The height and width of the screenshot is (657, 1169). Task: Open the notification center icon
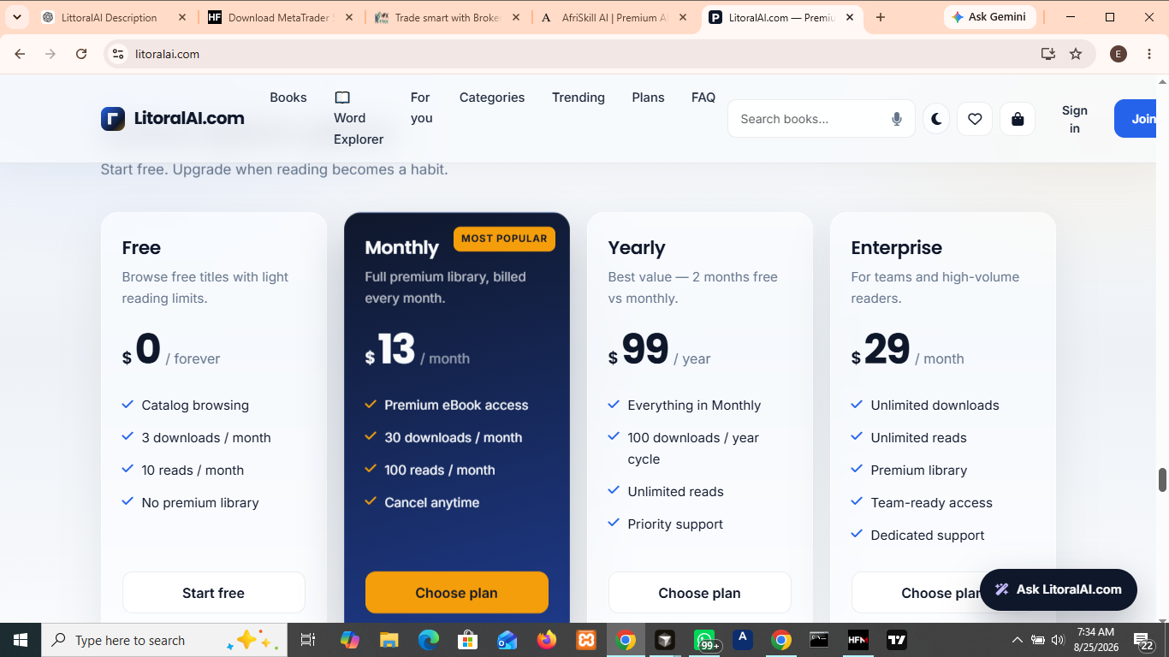pos(1144,640)
